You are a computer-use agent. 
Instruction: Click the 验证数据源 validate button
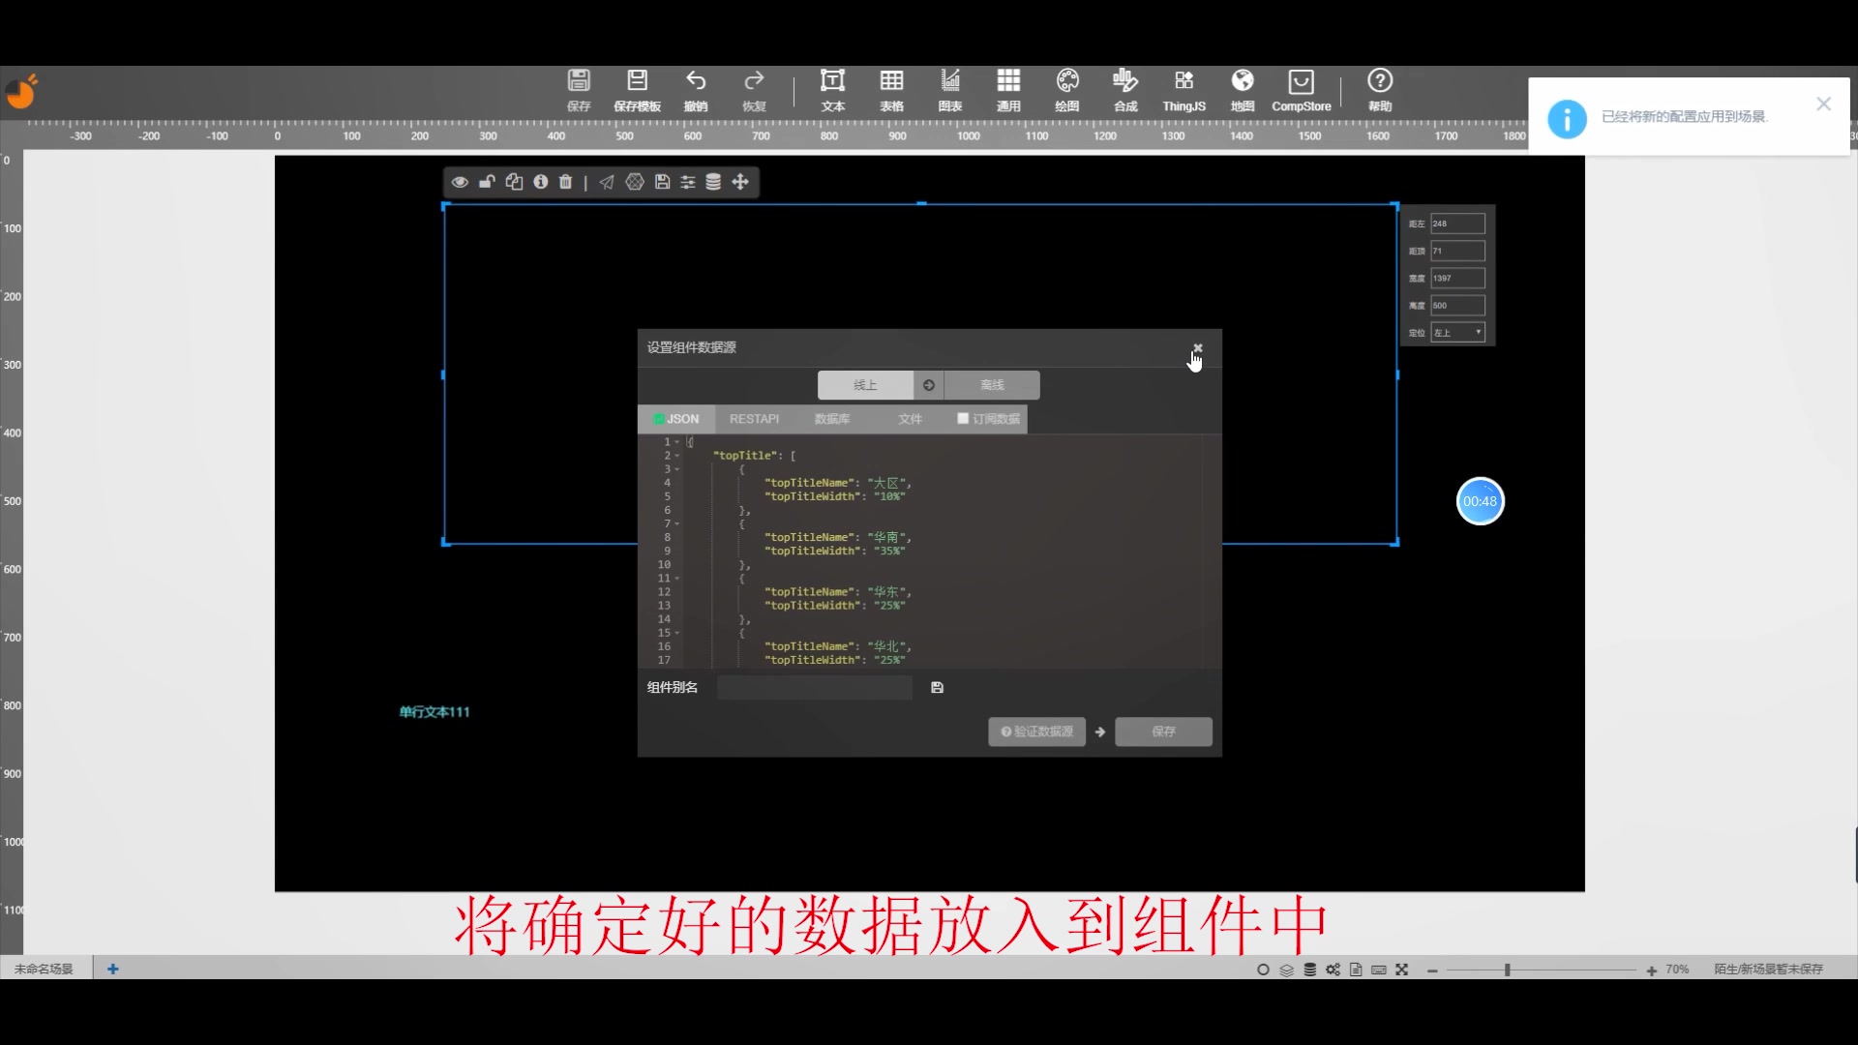coord(1035,731)
